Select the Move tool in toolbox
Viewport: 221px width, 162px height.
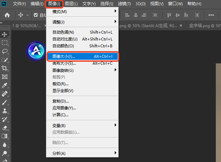coord(5,35)
